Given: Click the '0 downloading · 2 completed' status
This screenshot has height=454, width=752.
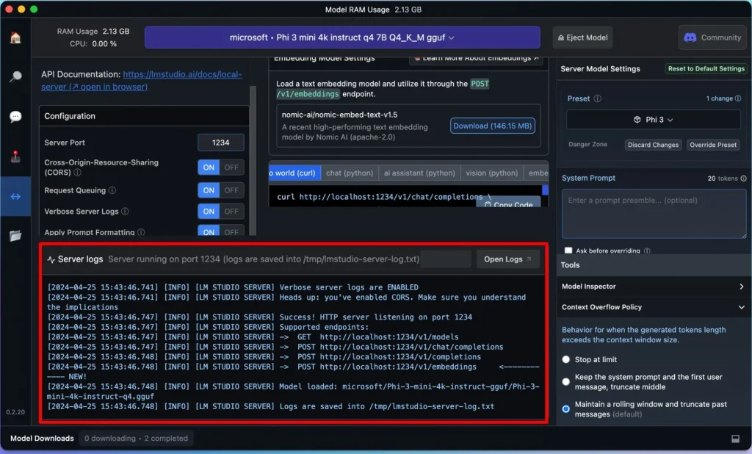Looking at the screenshot, I should point(136,438).
